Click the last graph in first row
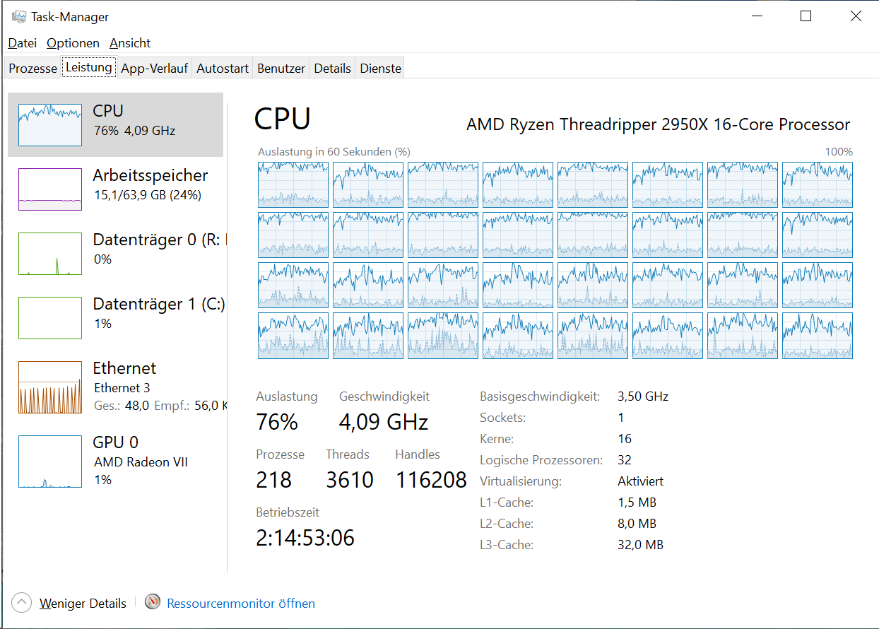Screen dimensions: 879x629 tap(818, 184)
